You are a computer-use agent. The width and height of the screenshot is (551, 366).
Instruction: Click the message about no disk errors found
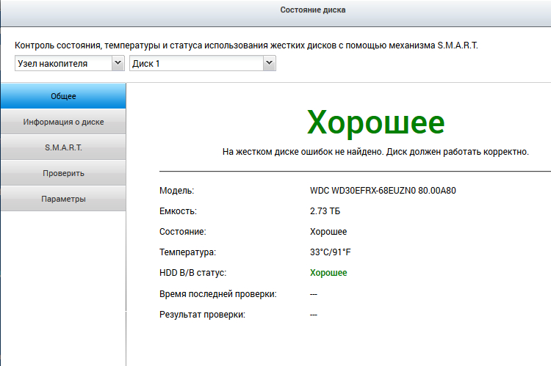point(375,152)
